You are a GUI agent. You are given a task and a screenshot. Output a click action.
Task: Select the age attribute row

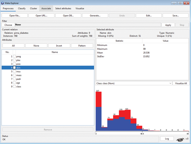[48, 83]
